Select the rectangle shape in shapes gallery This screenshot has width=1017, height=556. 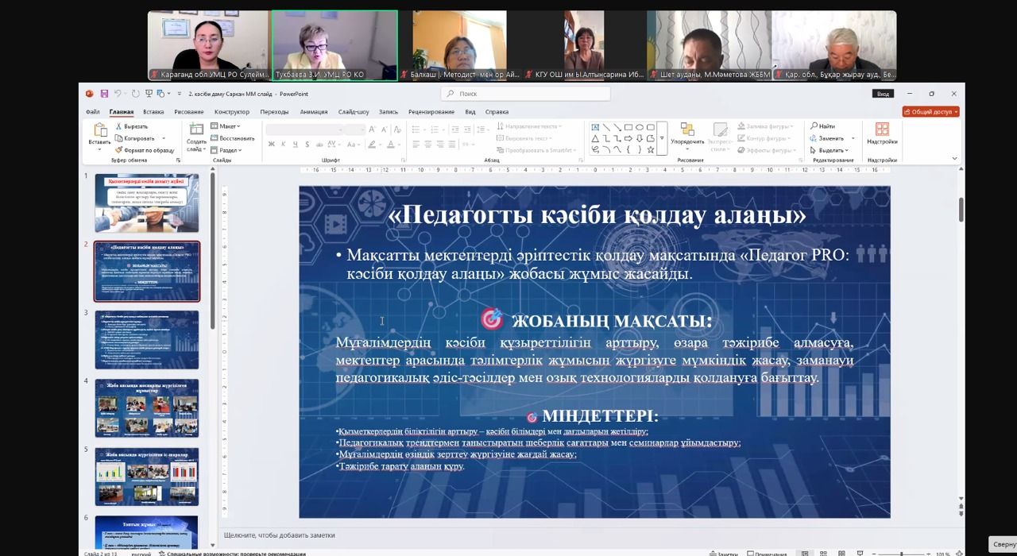[x=628, y=127]
